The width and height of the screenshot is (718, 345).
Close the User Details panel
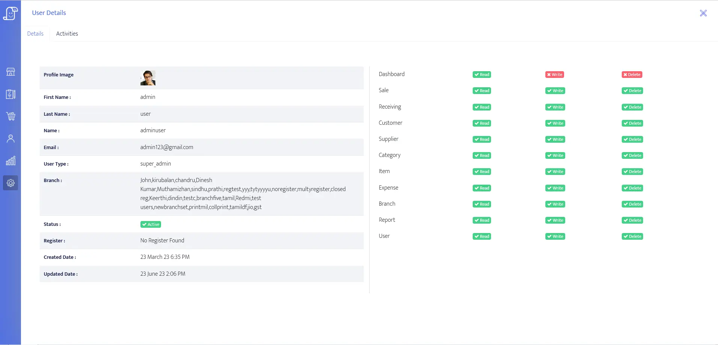tap(703, 13)
